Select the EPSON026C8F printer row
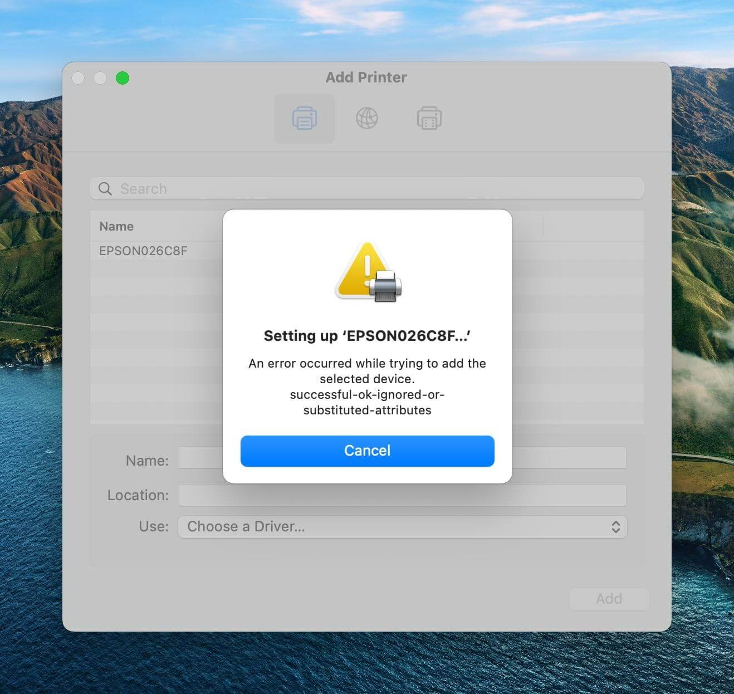 pos(143,251)
